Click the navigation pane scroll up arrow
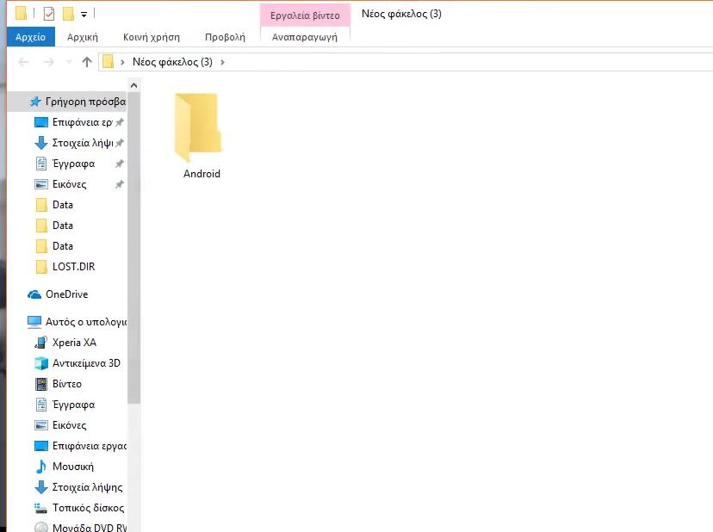Viewport: 713px width, 532px height. pyautogui.click(x=133, y=85)
